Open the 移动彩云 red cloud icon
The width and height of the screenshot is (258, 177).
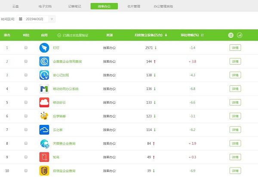click(44, 102)
